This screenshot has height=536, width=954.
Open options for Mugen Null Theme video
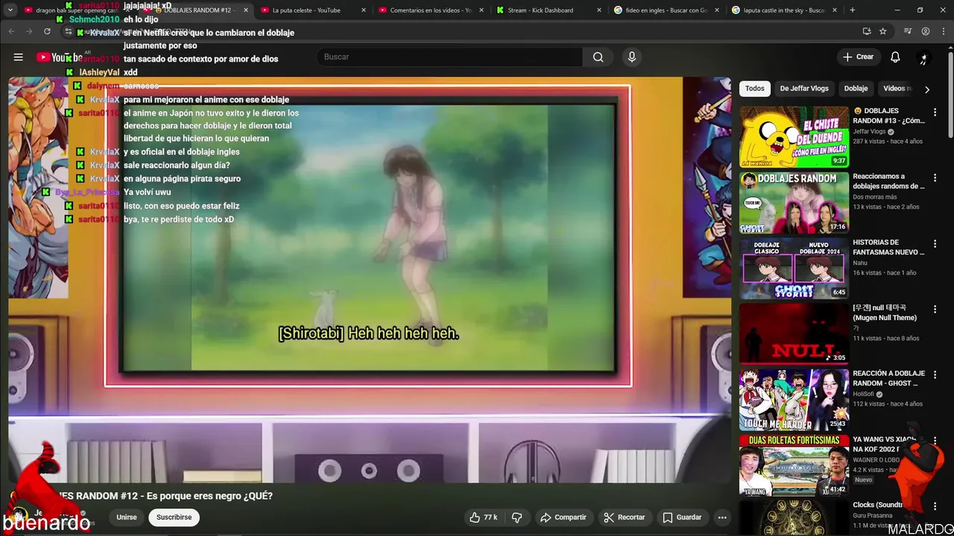[x=935, y=310]
